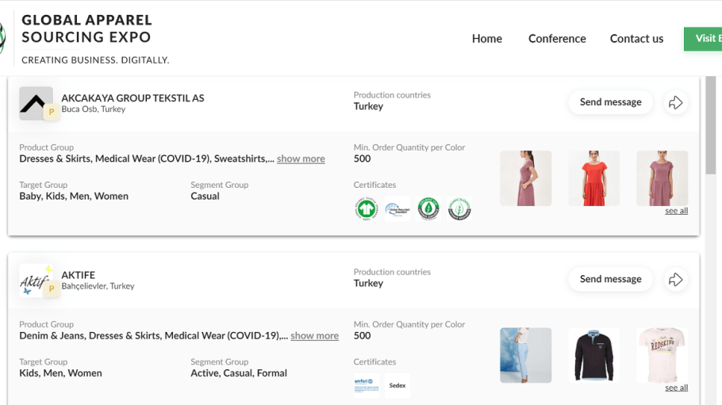Select Akcakaya's minimum order quantity 500
Screen dimensions: 722x405
click(362, 159)
